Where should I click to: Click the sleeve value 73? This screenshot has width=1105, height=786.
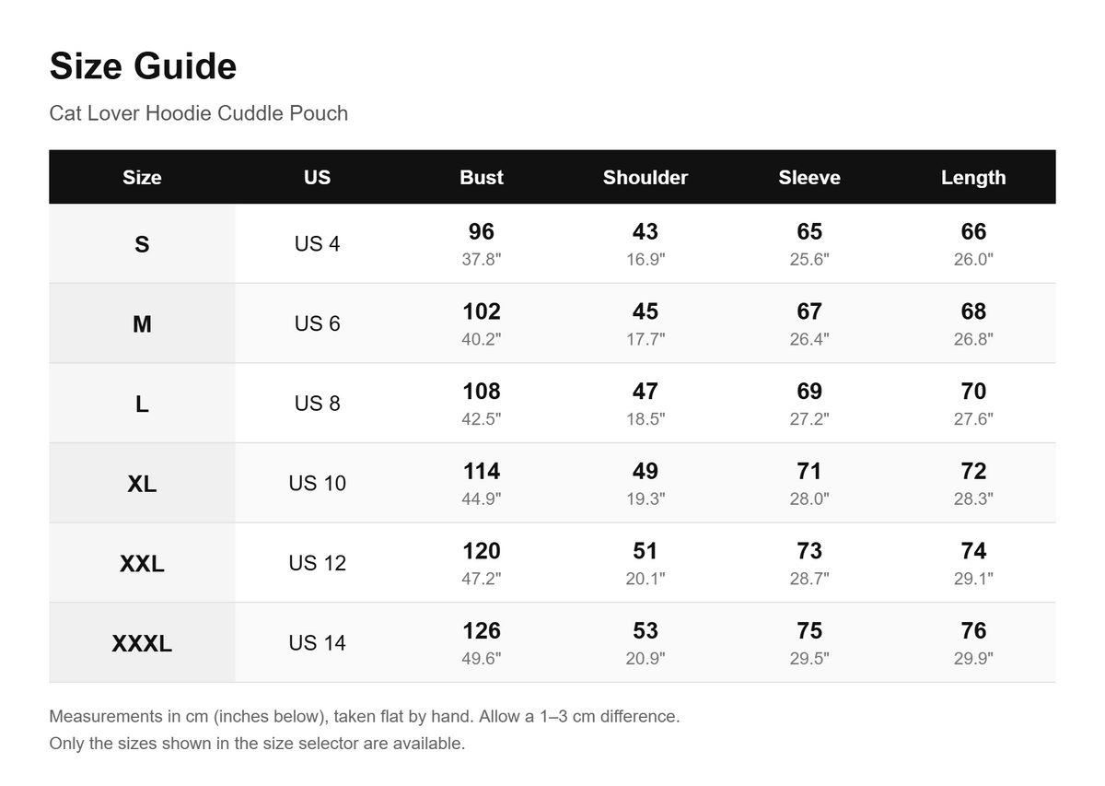pyautogui.click(x=809, y=550)
